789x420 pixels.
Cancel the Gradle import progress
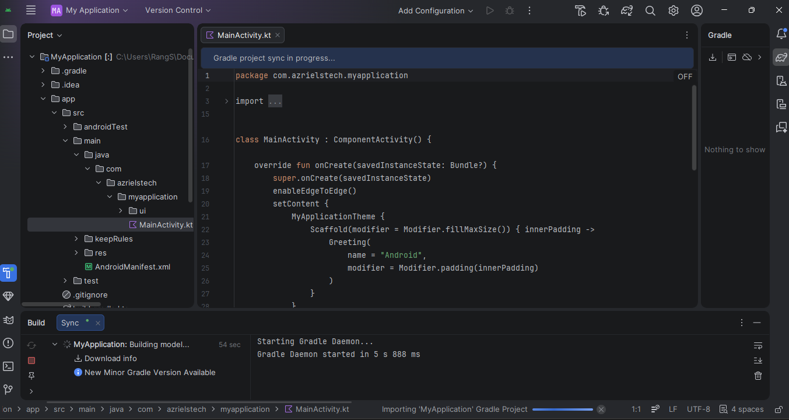pyautogui.click(x=601, y=409)
